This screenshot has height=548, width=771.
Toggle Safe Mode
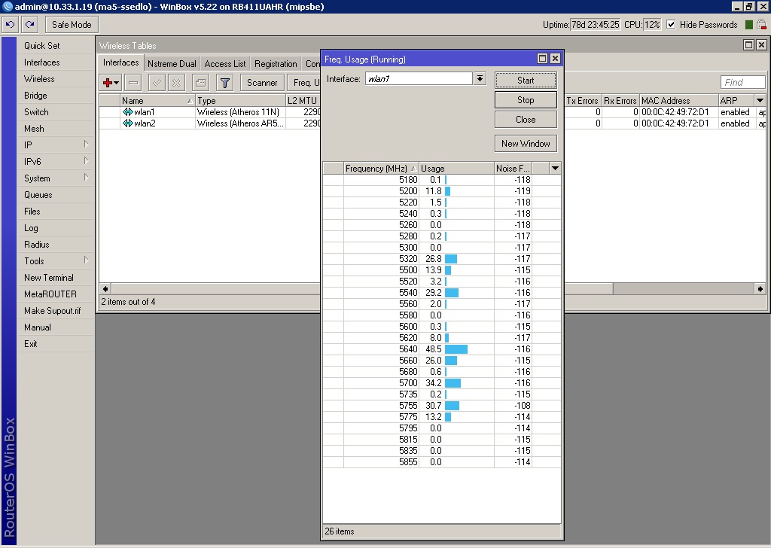click(72, 25)
